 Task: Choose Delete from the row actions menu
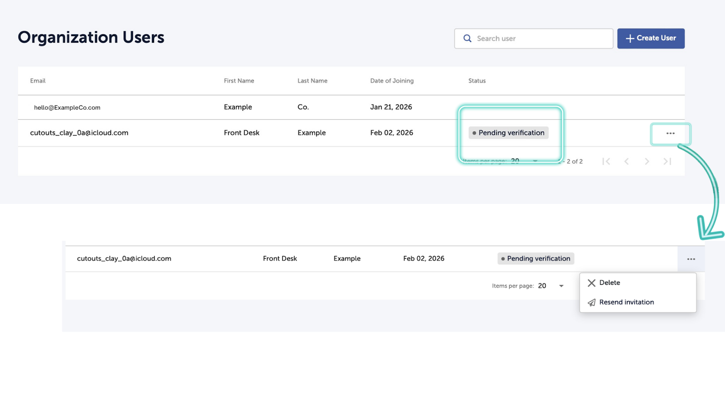pyautogui.click(x=609, y=283)
